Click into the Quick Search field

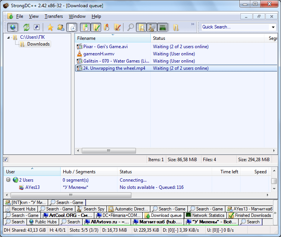pos(236,27)
